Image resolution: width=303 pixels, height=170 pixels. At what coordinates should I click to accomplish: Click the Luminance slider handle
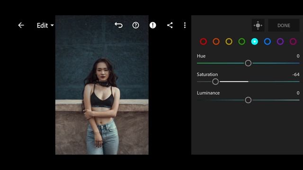click(248, 100)
